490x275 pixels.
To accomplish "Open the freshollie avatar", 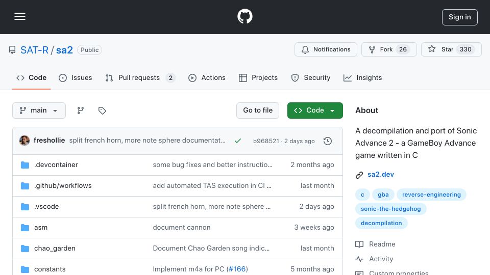I will pyautogui.click(x=24, y=141).
